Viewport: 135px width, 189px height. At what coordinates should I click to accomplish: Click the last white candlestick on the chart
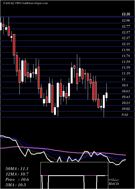tap(107, 95)
